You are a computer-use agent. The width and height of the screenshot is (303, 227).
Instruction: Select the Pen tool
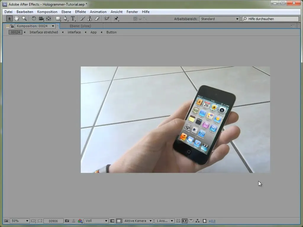[65, 19]
